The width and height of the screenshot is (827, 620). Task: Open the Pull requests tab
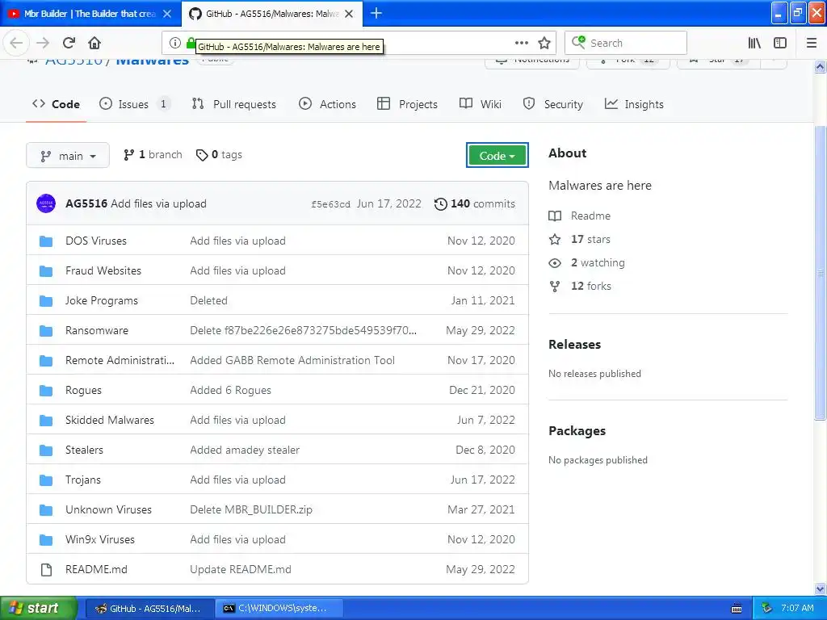(233, 104)
